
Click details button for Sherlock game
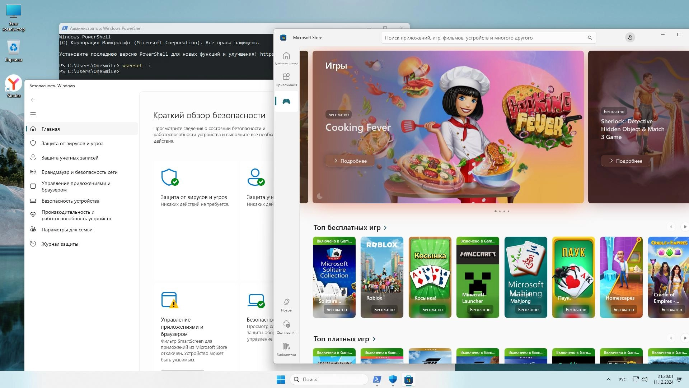625,161
